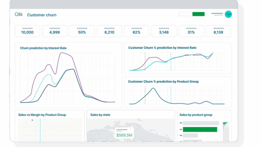Select the 3,148 KPI card
The width and height of the screenshot is (261, 147).
pos(164,31)
